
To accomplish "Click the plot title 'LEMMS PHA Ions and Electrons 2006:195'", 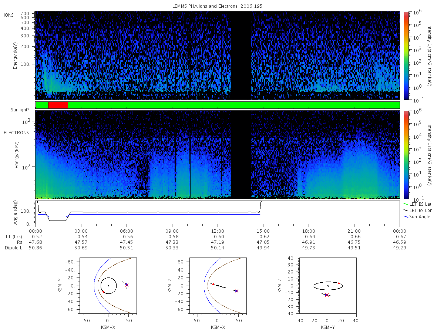I will click(218, 6).
